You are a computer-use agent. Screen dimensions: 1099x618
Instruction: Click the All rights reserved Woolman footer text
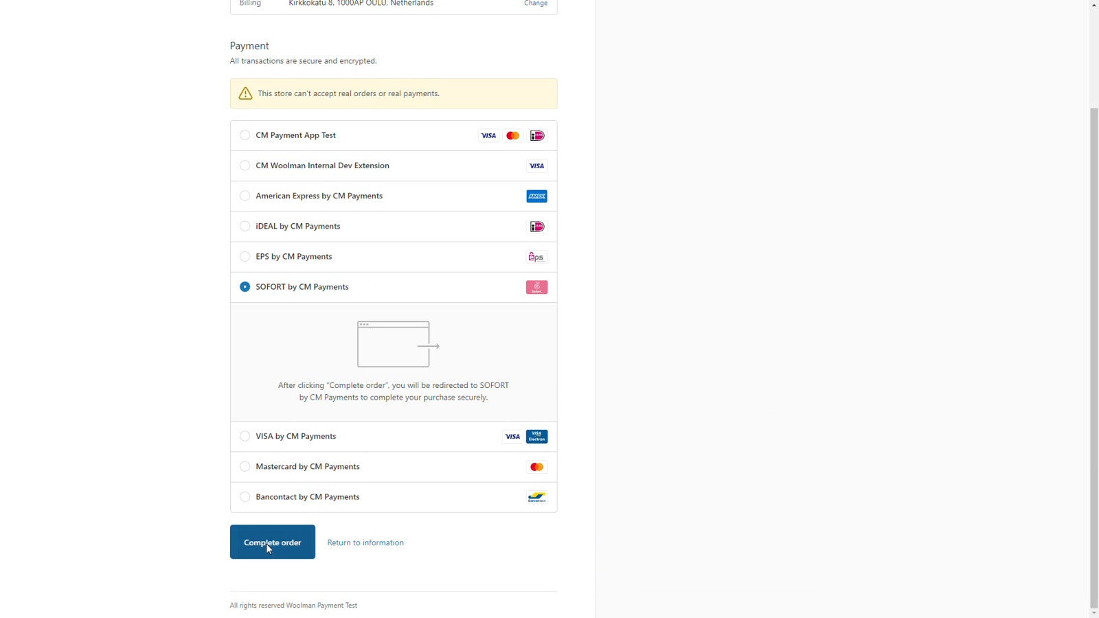[x=293, y=605]
